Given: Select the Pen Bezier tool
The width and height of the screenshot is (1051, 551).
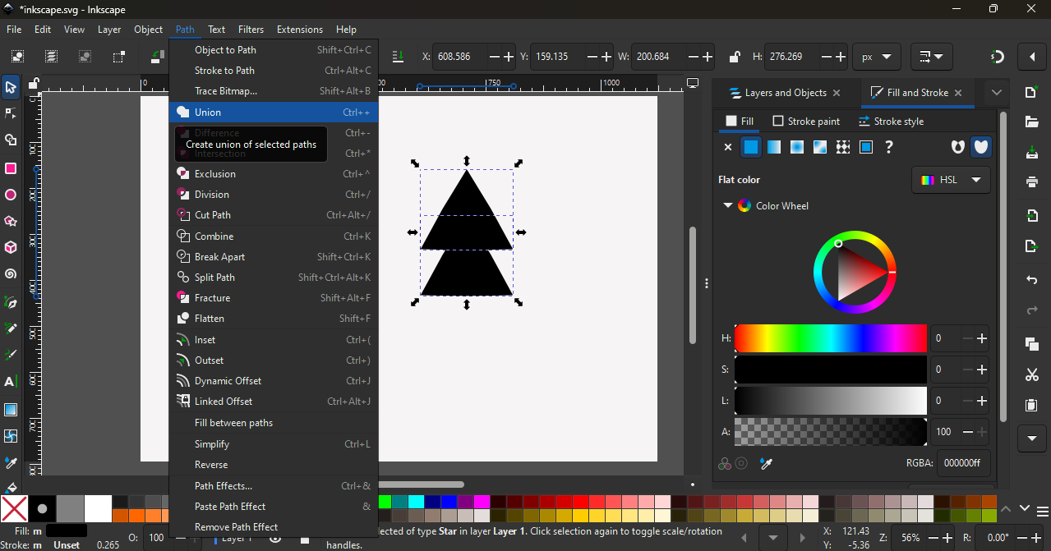Looking at the screenshot, I should (11, 302).
